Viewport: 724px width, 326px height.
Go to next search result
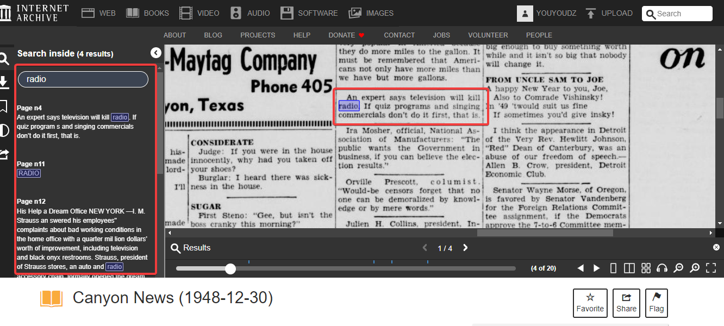[465, 248]
